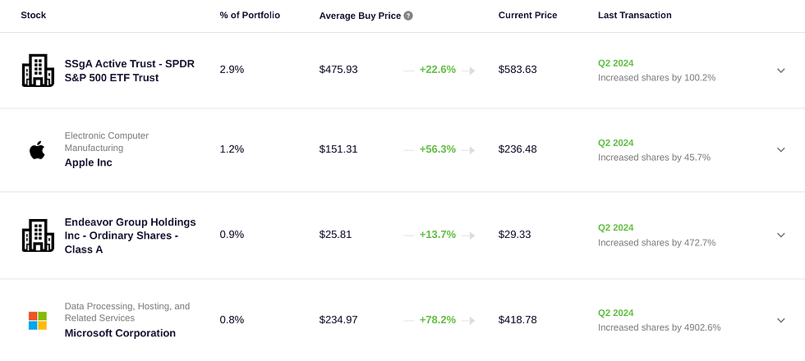Click the Endeavor Group building icon
This screenshot has width=805, height=361.
click(x=37, y=235)
